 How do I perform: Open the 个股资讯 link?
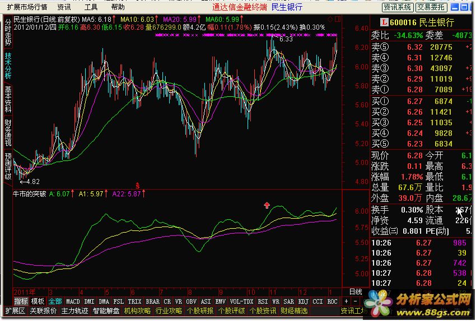[x=263, y=311]
